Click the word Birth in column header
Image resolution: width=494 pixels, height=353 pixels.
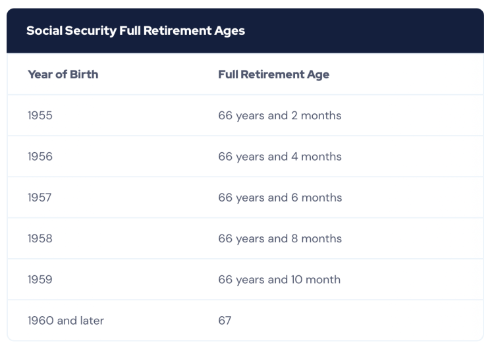(x=83, y=74)
